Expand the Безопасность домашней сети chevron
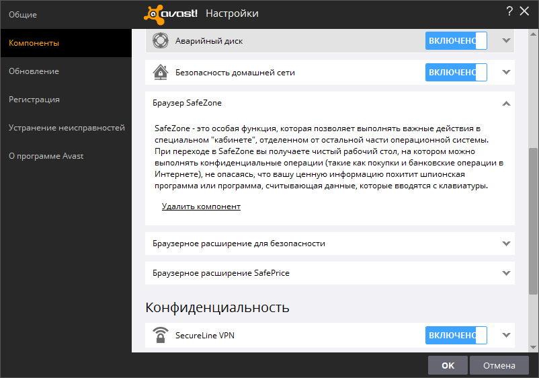Viewport: 539px width, 378px height. (x=506, y=72)
